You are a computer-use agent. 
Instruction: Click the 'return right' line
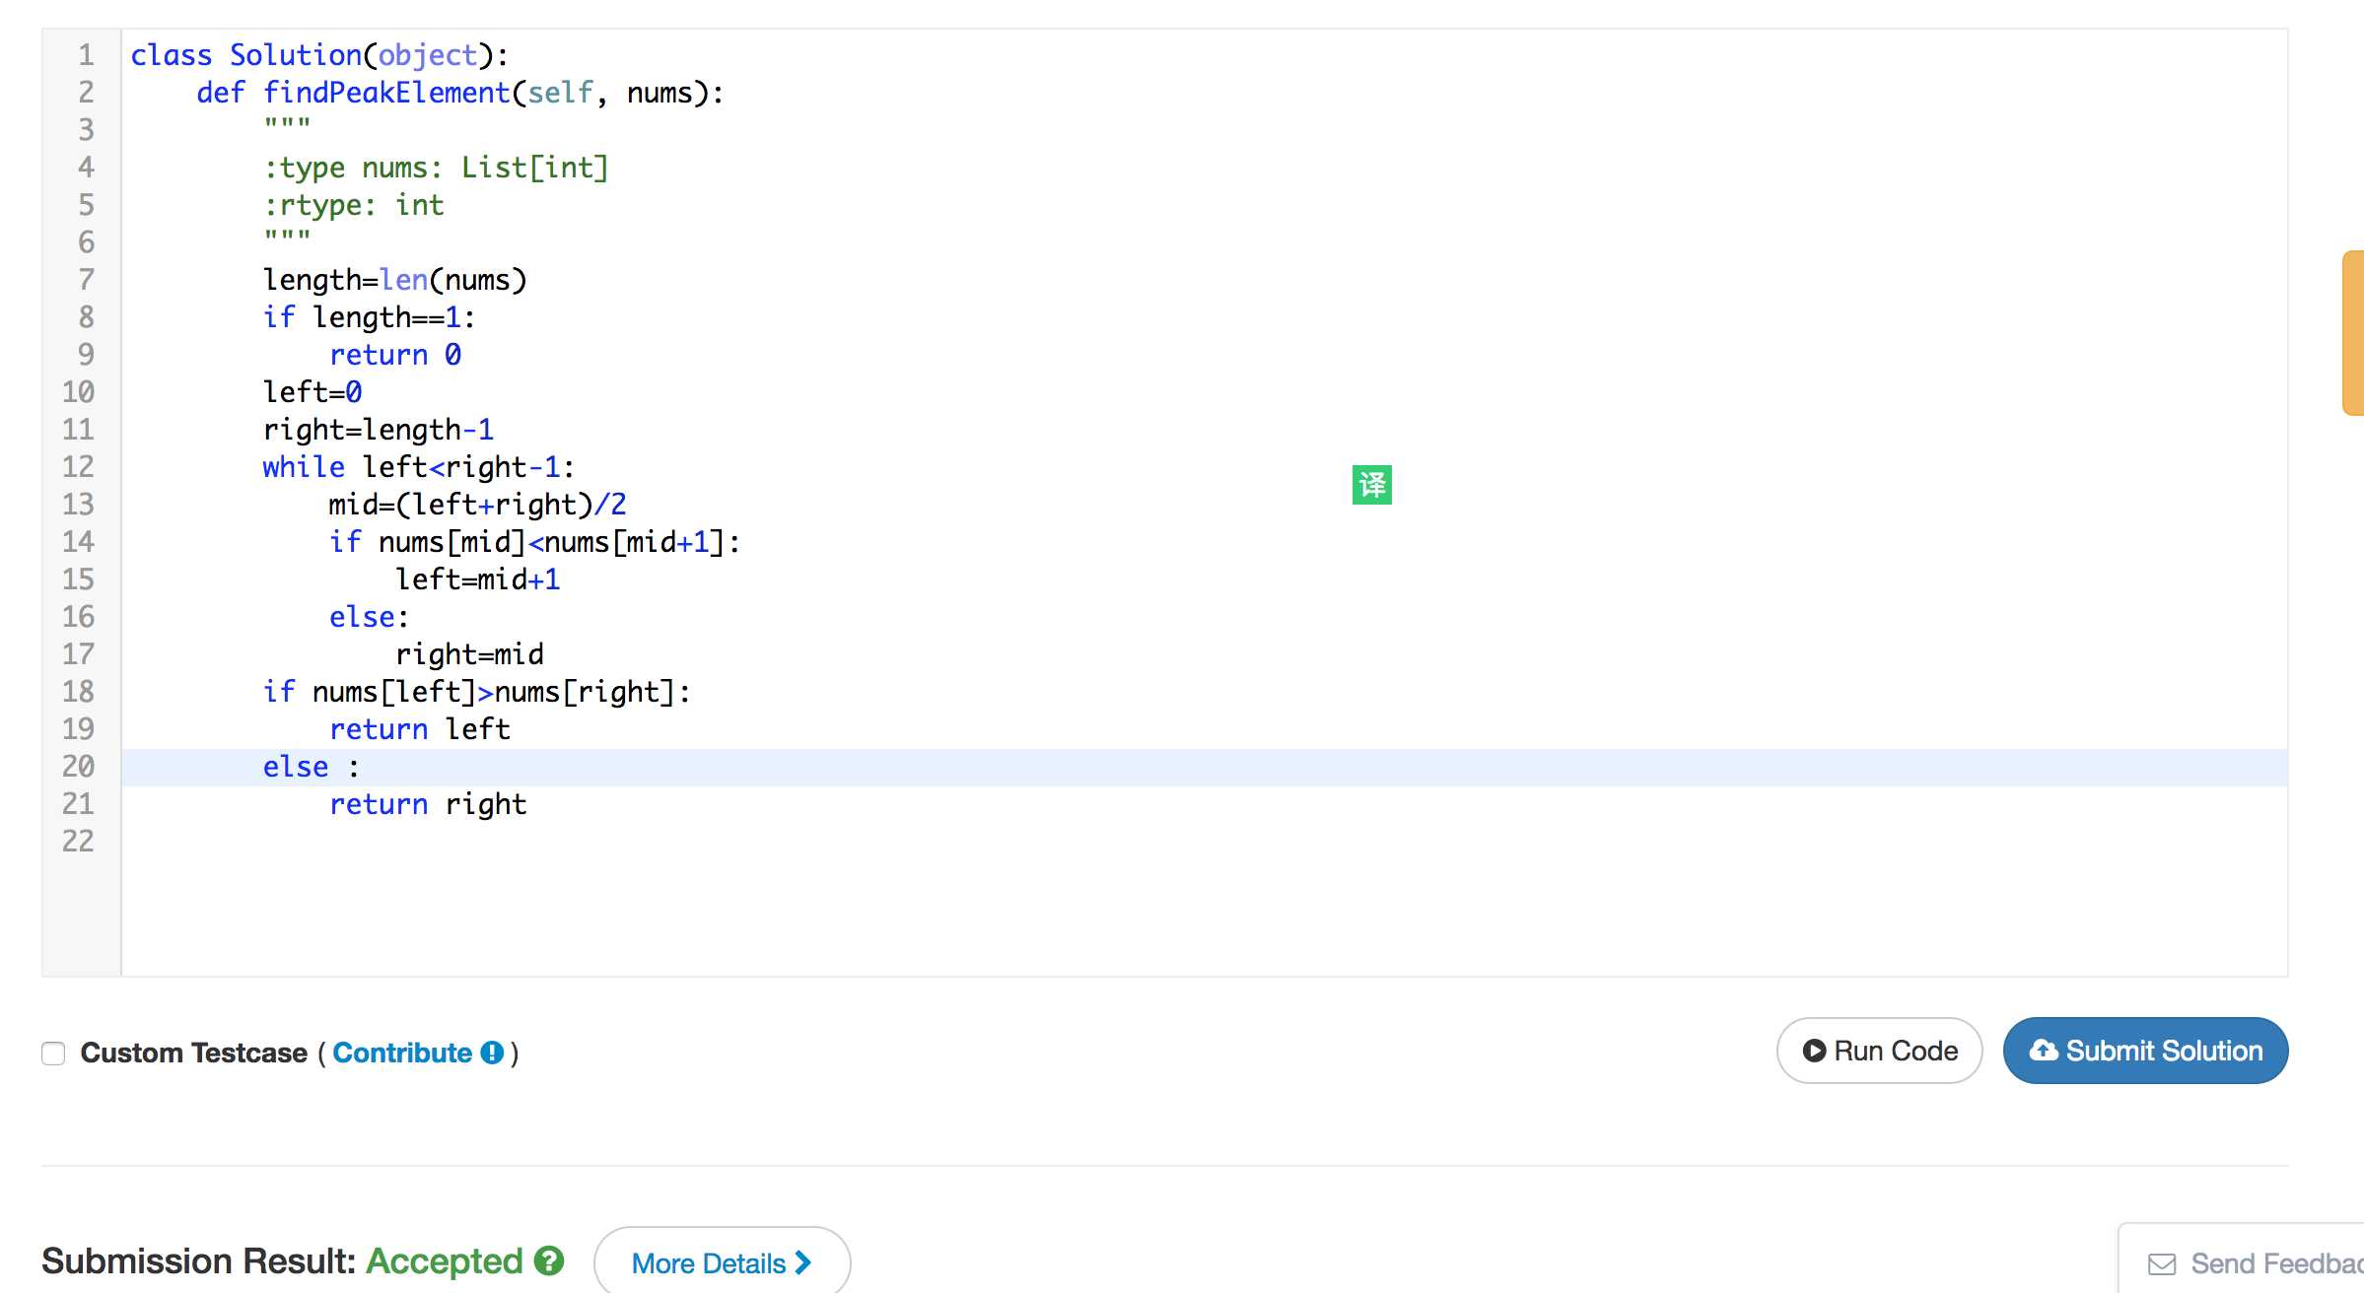[x=428, y=804]
